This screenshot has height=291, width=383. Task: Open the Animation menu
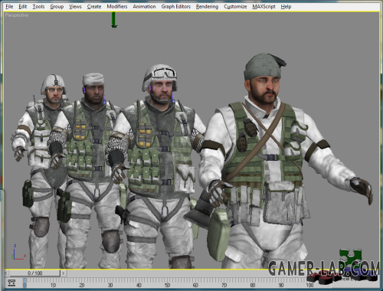coord(144,7)
